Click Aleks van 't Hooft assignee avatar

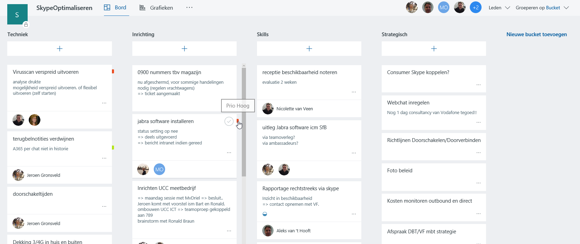268,231
